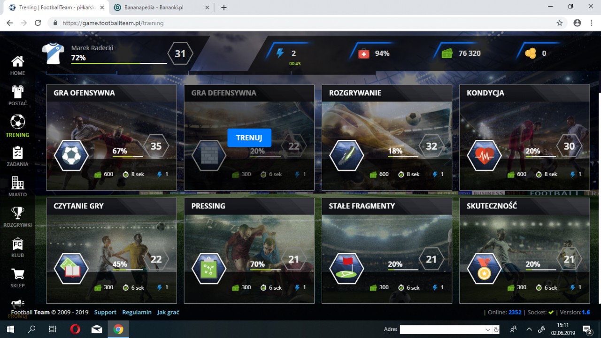Open the KLUB crest icon
601x338 pixels.
(x=17, y=244)
